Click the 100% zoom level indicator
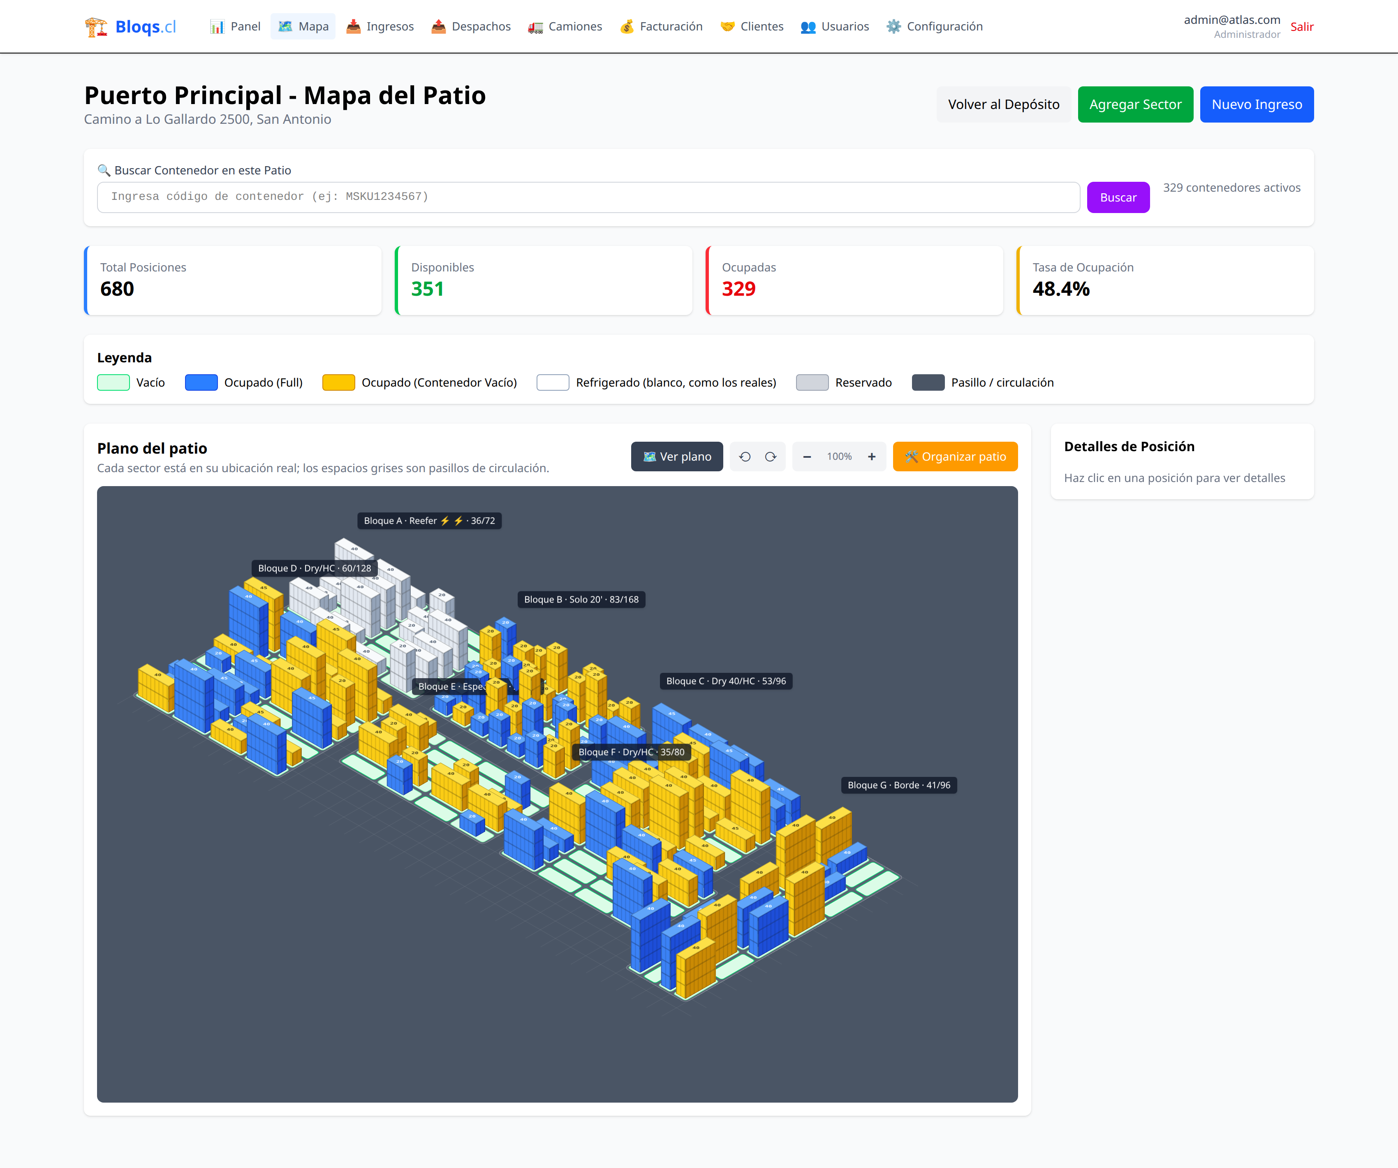 (839, 456)
